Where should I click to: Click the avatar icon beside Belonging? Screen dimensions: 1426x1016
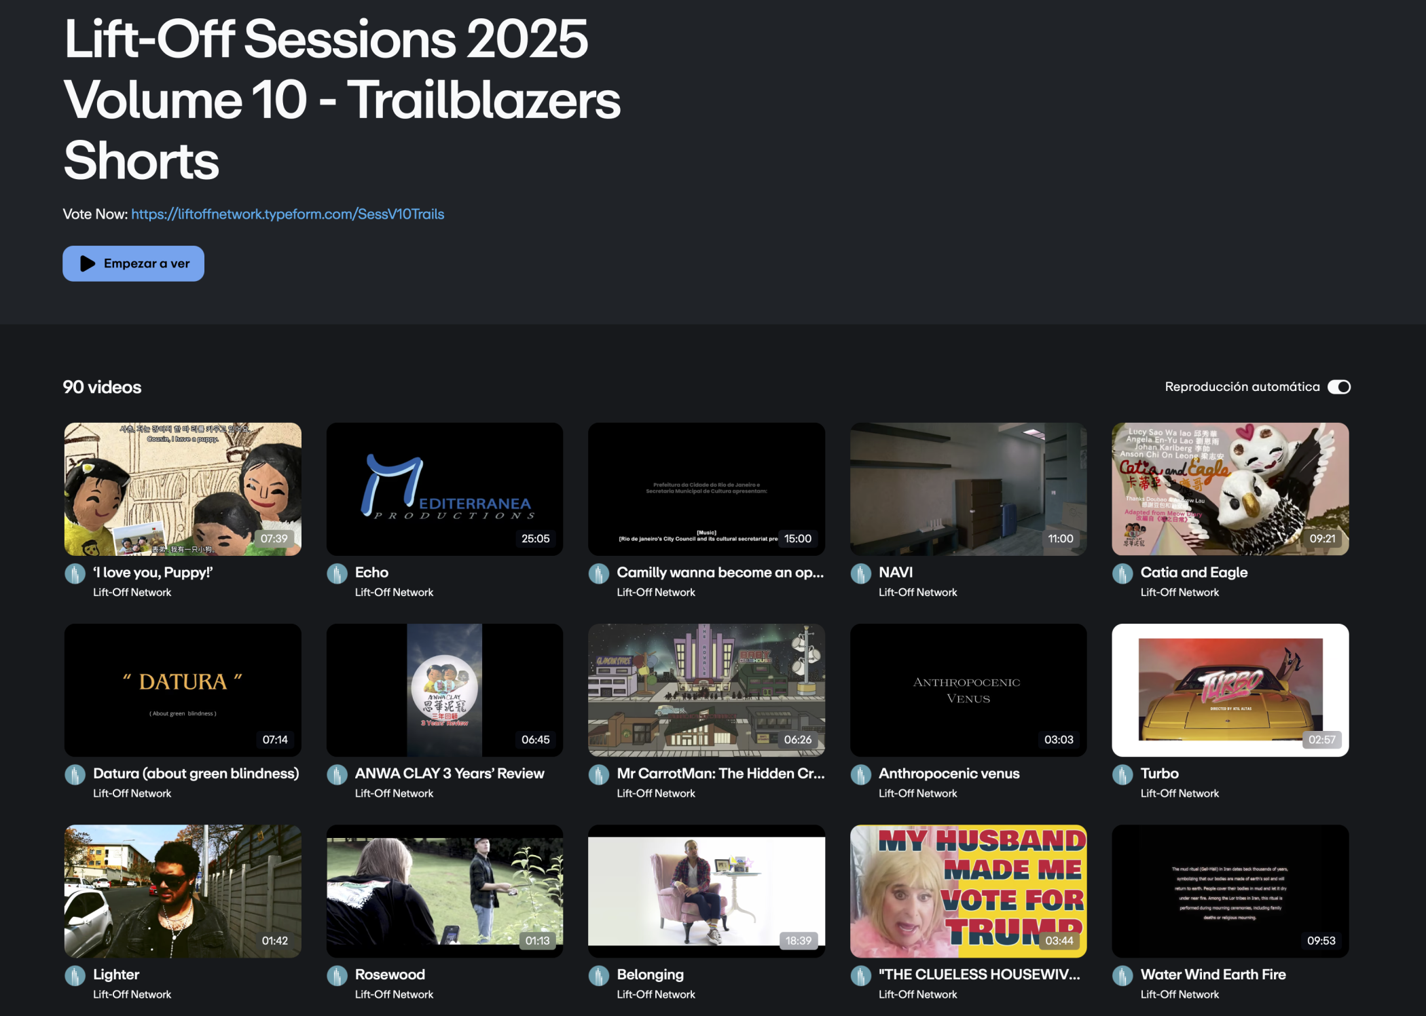[x=598, y=976]
